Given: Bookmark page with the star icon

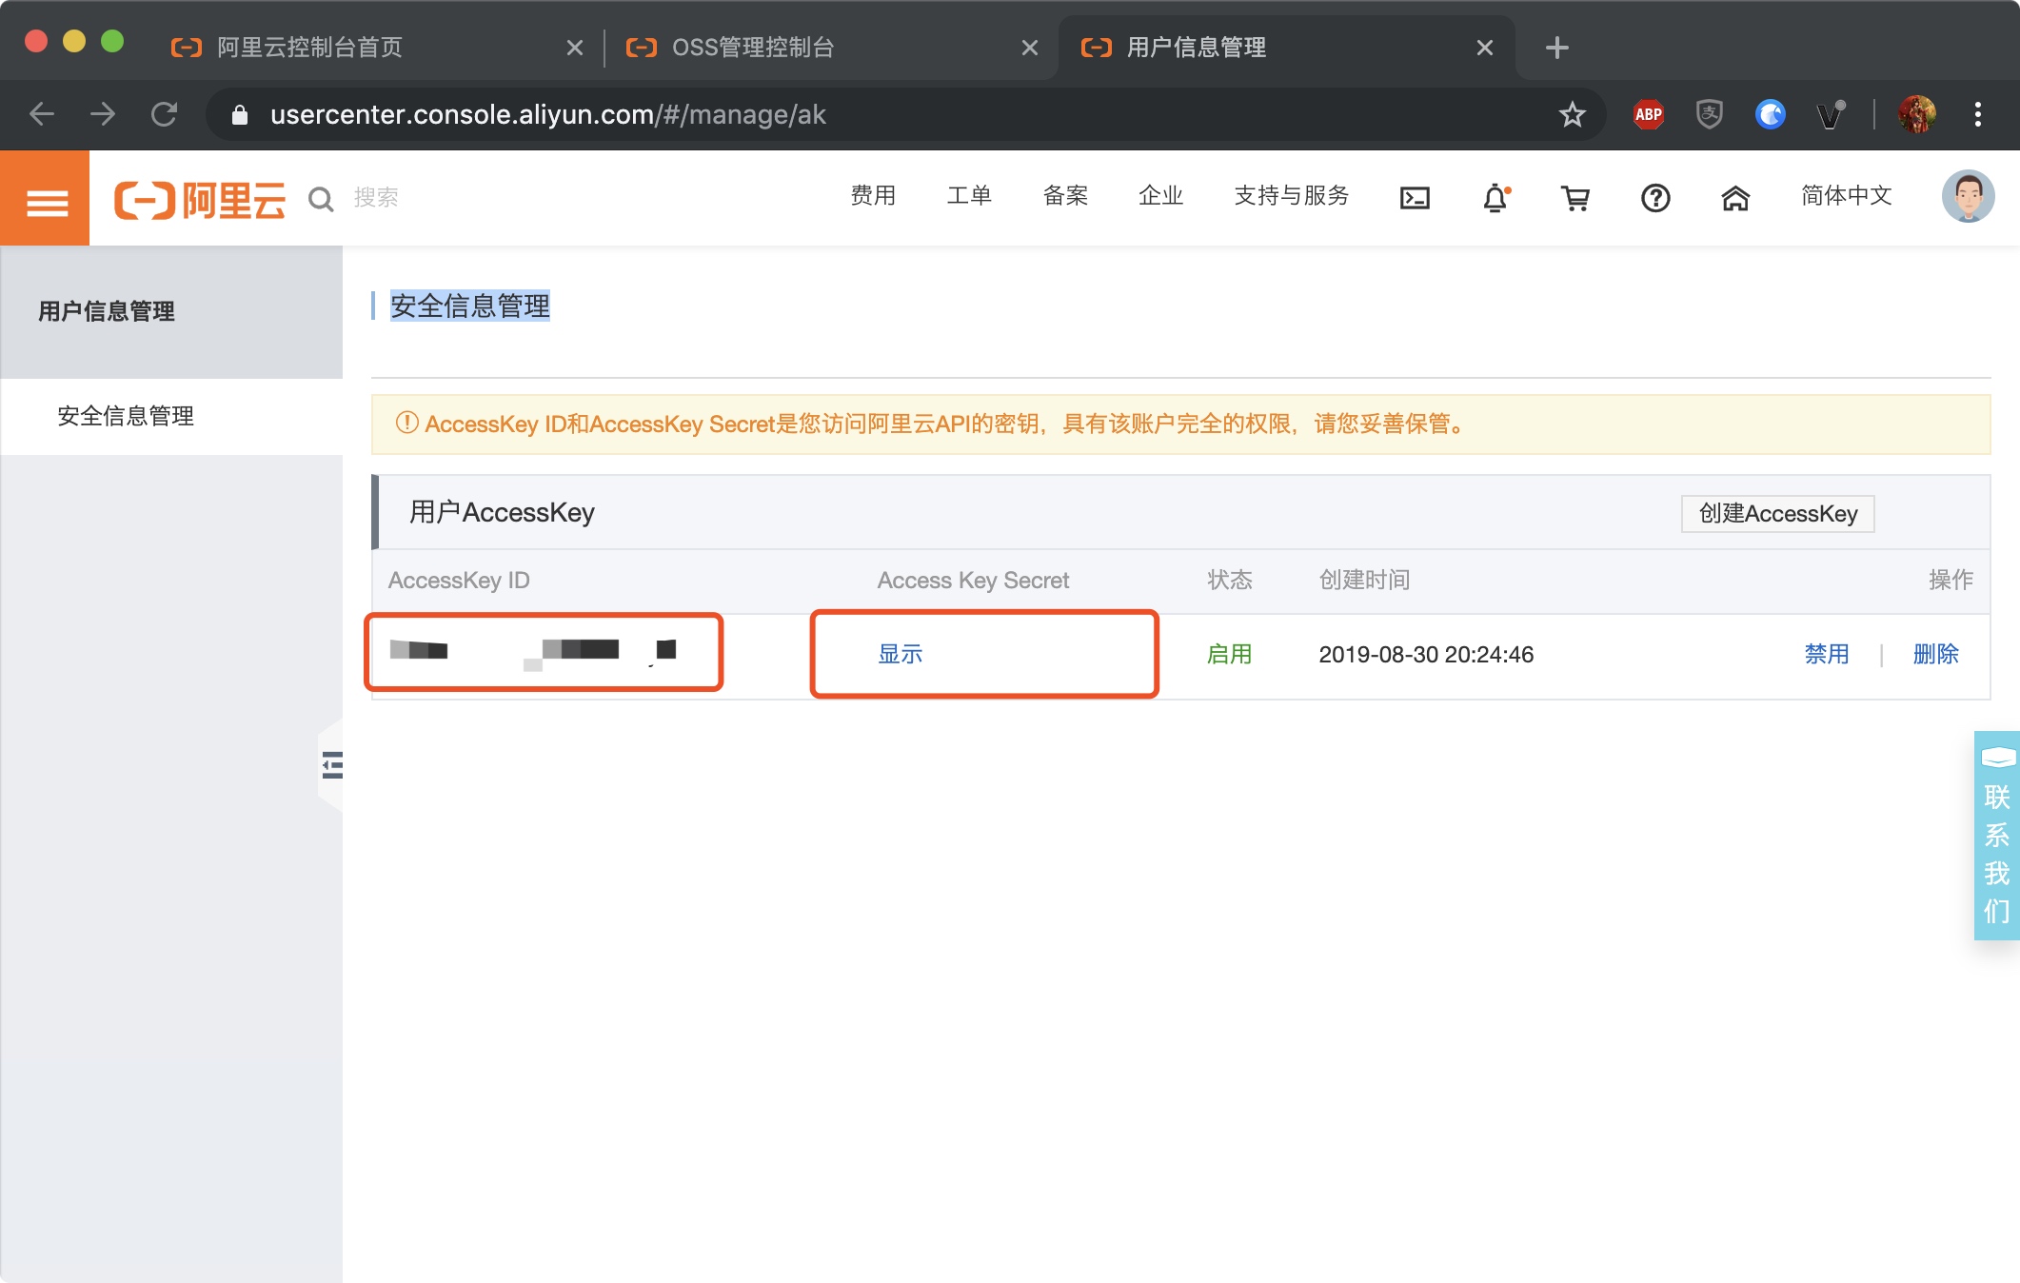Looking at the screenshot, I should click(x=1572, y=114).
